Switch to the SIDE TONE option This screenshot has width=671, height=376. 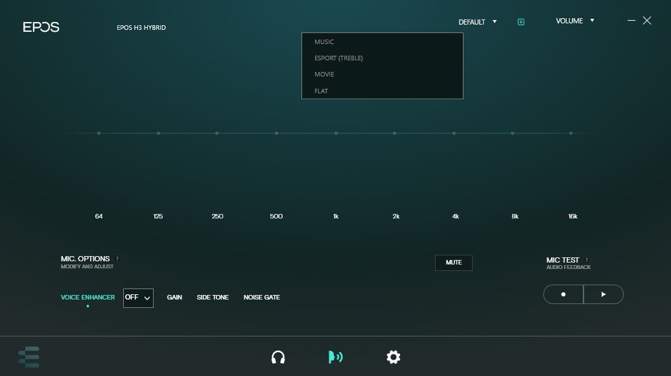click(213, 298)
